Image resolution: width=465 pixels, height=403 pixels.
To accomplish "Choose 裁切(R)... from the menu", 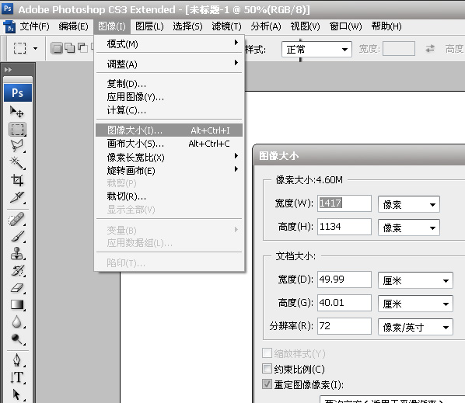I will (x=169, y=196).
